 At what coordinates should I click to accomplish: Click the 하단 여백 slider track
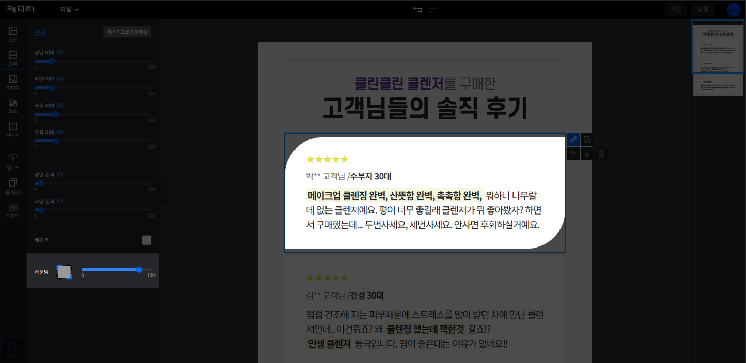point(93,88)
